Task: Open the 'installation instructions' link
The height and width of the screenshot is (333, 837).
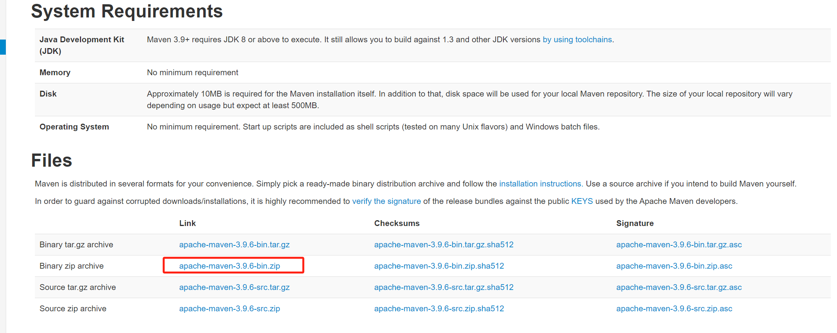Action: tap(541, 184)
